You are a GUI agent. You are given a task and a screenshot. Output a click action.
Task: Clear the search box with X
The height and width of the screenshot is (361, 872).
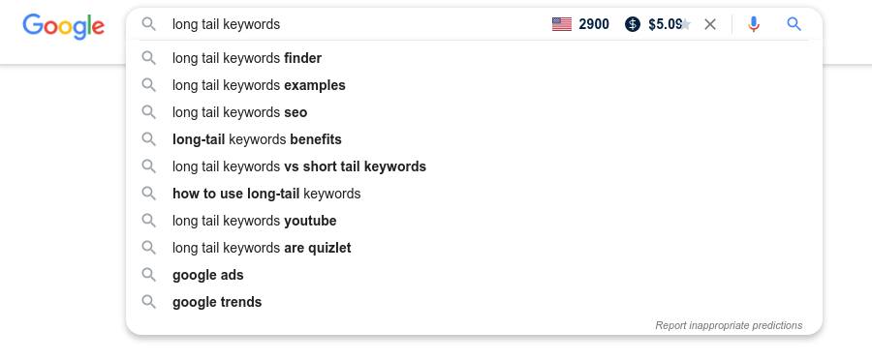[710, 24]
